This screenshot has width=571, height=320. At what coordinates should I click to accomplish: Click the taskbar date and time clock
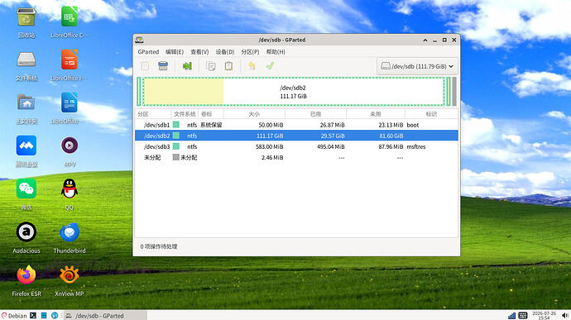point(544,316)
